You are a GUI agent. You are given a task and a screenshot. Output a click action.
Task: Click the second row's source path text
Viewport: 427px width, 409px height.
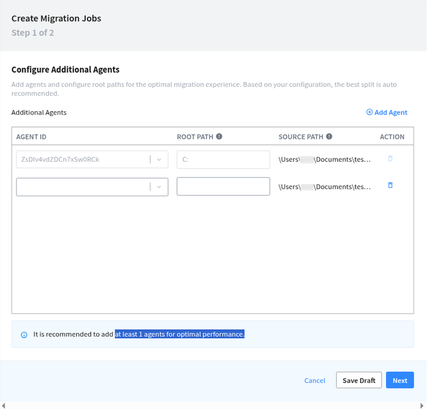tap(324, 187)
